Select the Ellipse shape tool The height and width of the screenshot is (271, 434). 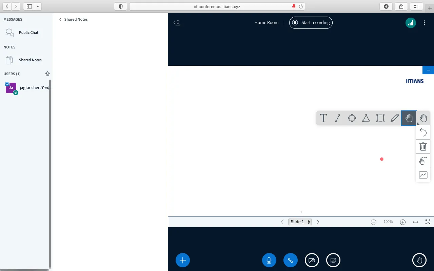(x=352, y=118)
